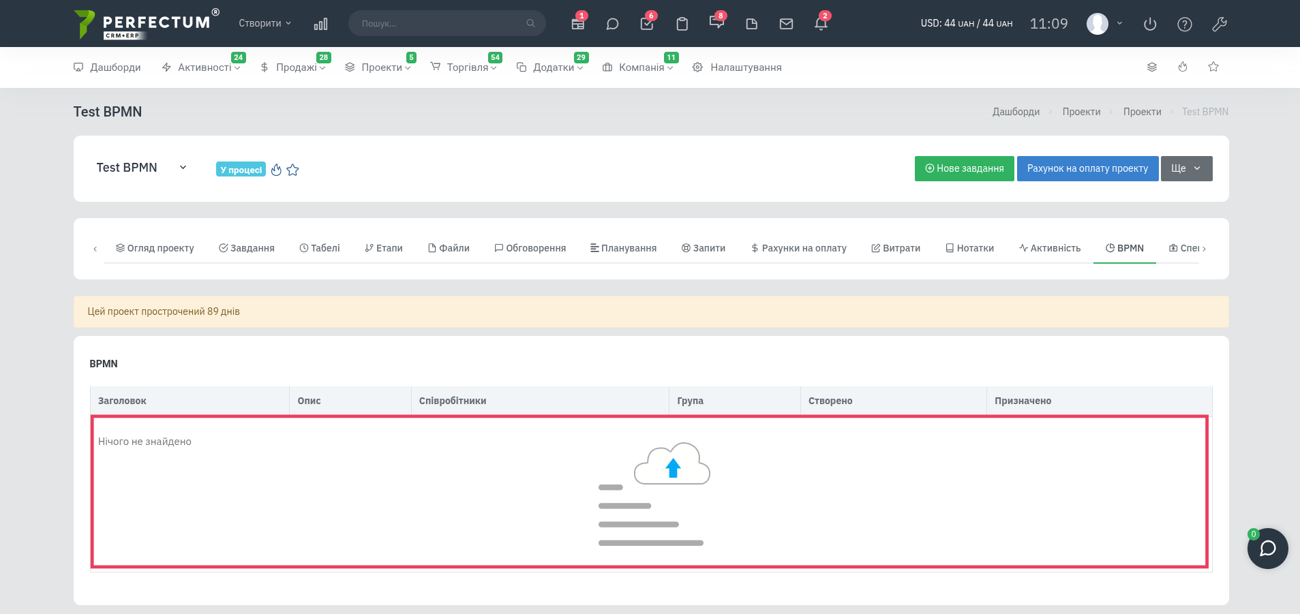Screen dimensions: 1300x614
Task: Click the wrench setup icon
Action: 1220,24
